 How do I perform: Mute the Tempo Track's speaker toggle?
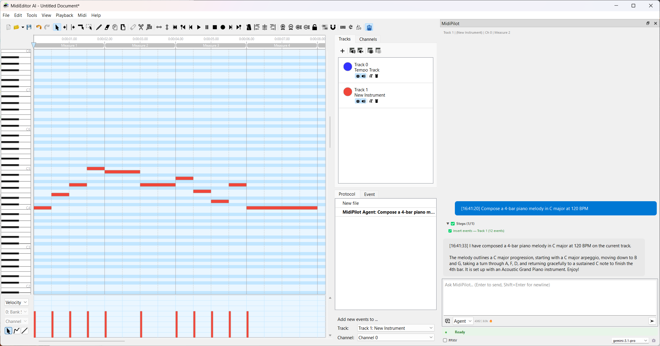pyautogui.click(x=363, y=76)
